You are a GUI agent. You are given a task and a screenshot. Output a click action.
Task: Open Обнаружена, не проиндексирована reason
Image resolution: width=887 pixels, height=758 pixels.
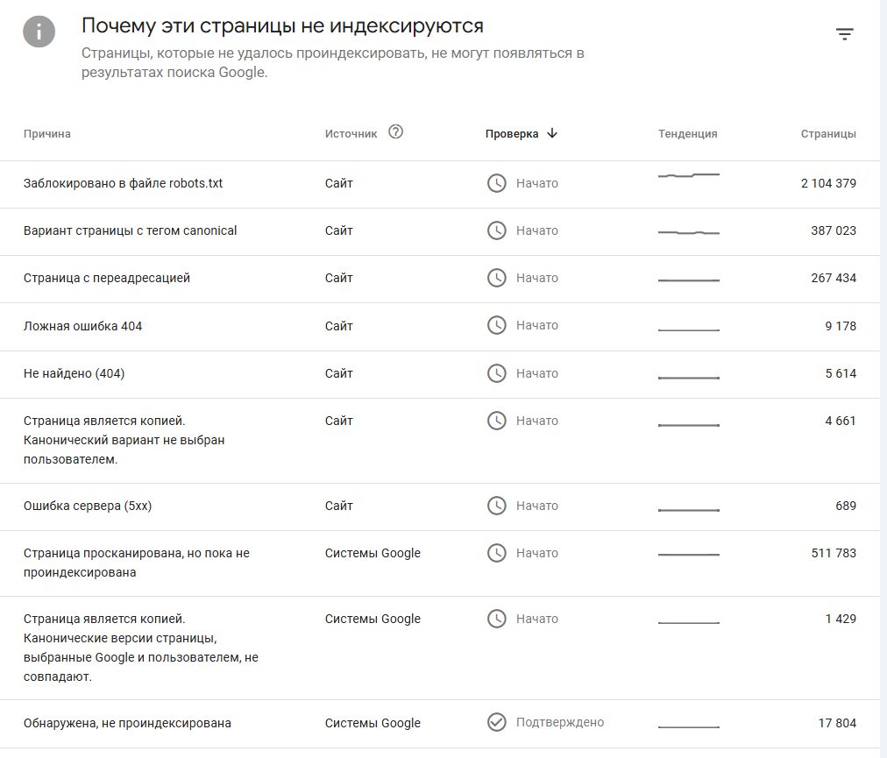(127, 723)
